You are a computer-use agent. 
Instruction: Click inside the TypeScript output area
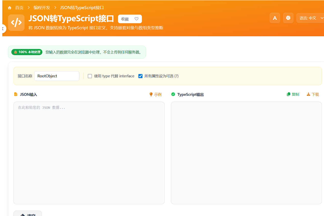pos(246,153)
